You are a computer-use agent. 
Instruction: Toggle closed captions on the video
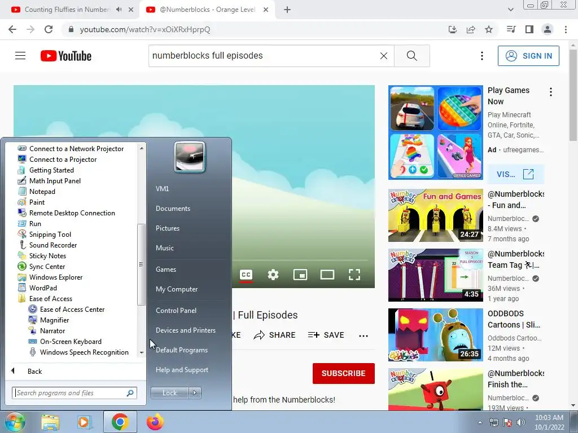(x=246, y=275)
